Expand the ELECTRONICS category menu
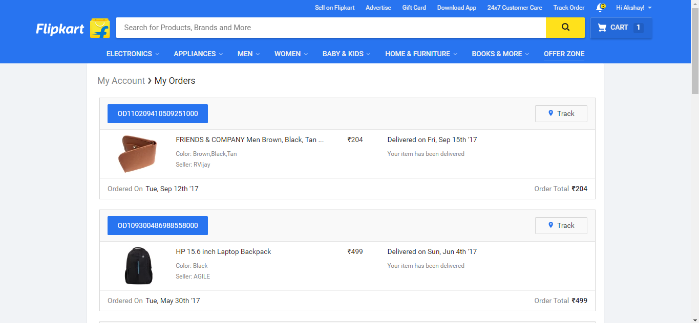 pos(133,54)
